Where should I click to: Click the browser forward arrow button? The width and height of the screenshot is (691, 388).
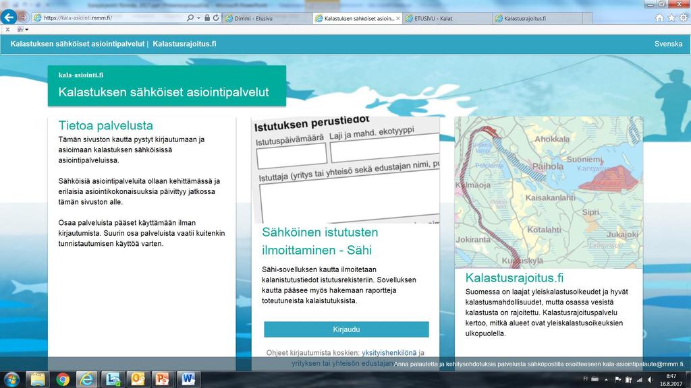pyautogui.click(x=24, y=18)
